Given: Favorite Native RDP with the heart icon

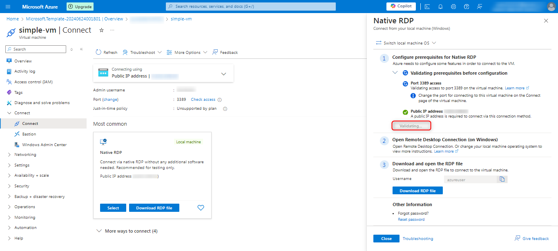Looking at the screenshot, I should coord(201,208).
